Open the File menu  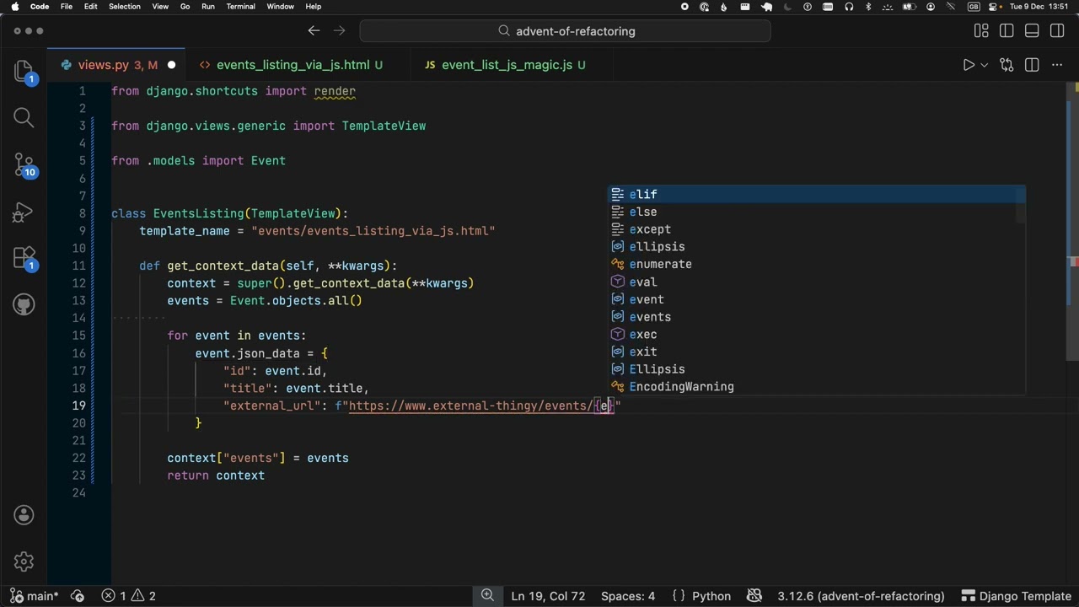(67, 7)
